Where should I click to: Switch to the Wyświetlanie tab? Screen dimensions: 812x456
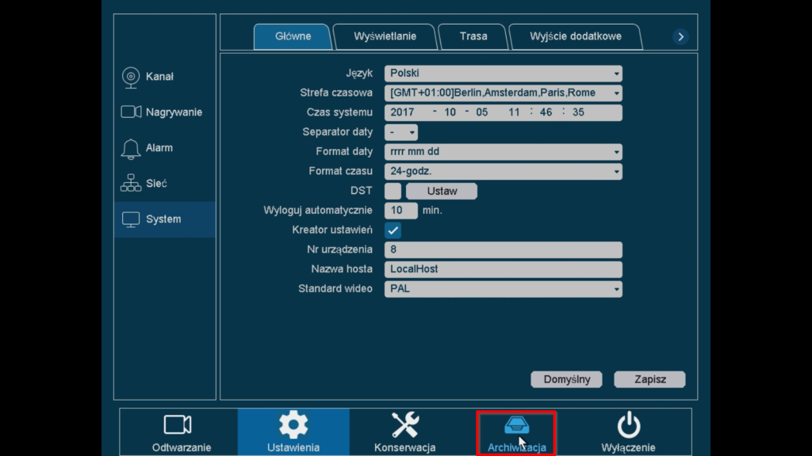click(385, 36)
